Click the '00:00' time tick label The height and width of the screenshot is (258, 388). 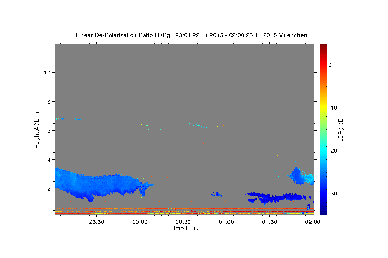(x=140, y=222)
